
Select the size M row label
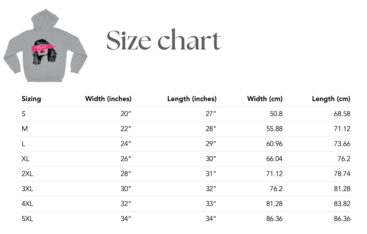[25, 129]
